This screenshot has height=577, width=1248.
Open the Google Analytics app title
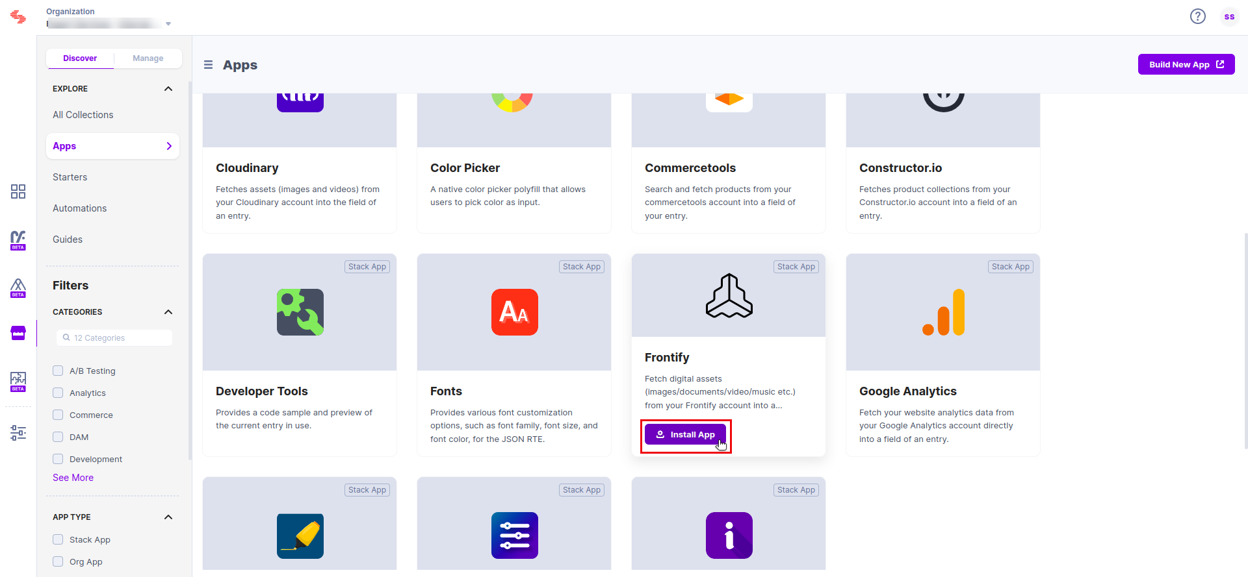click(908, 391)
